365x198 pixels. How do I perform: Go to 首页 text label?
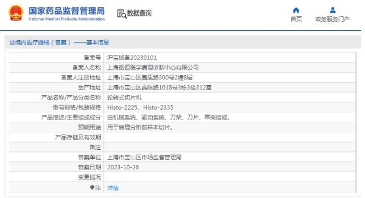[x=296, y=19]
